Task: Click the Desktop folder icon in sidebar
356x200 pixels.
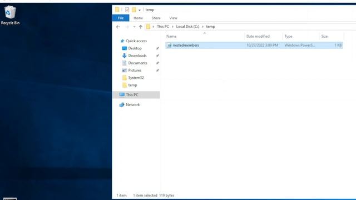Action: pyautogui.click(x=124, y=48)
